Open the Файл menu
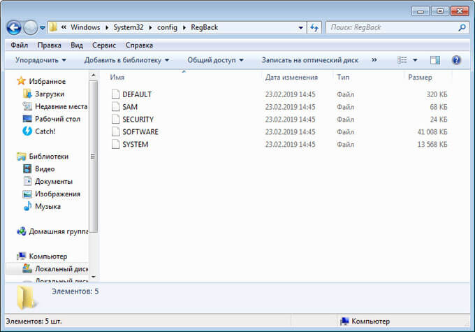This screenshot has height=332, width=475. coord(19,45)
